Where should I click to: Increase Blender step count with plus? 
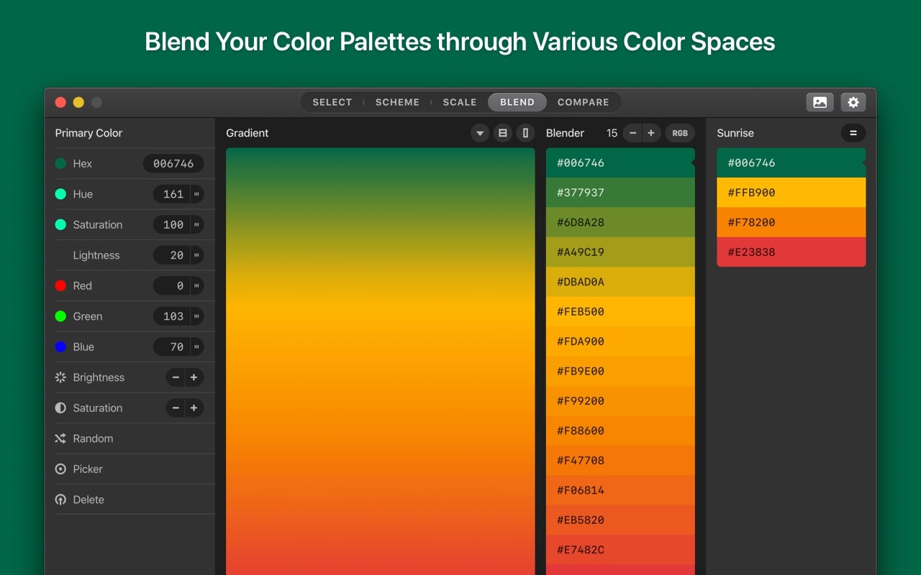point(651,133)
